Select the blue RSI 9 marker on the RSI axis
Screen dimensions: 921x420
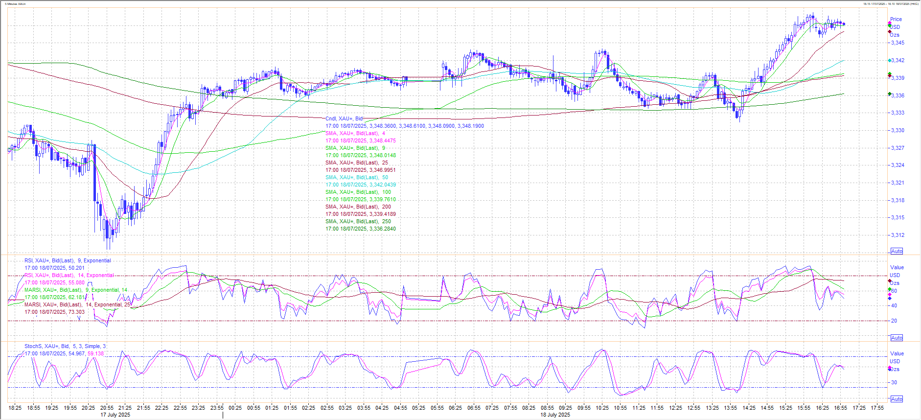click(x=890, y=298)
